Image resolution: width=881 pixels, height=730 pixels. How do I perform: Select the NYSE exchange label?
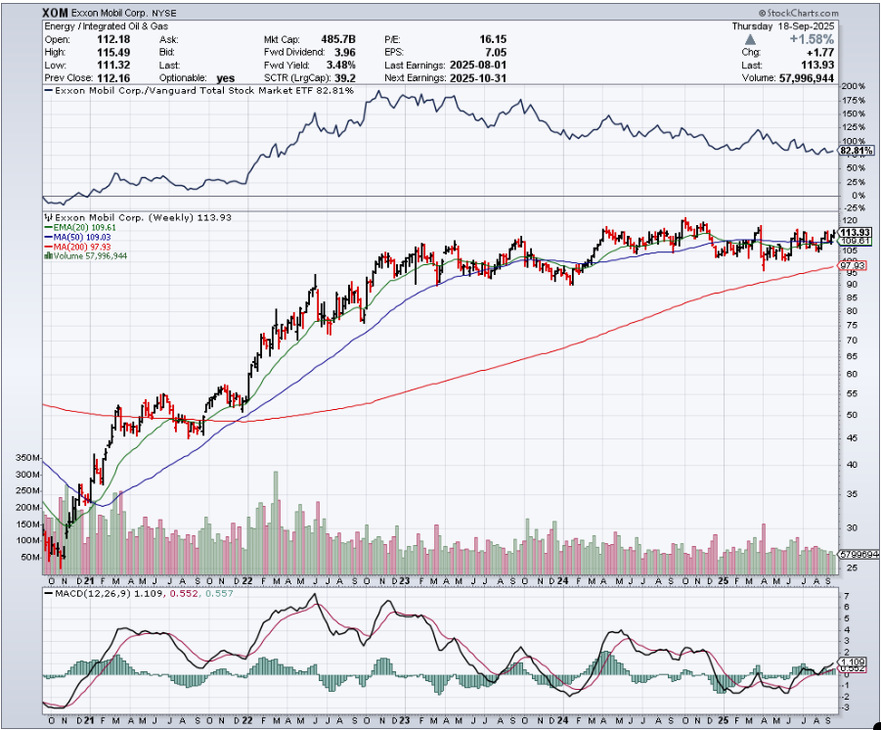[x=162, y=13]
